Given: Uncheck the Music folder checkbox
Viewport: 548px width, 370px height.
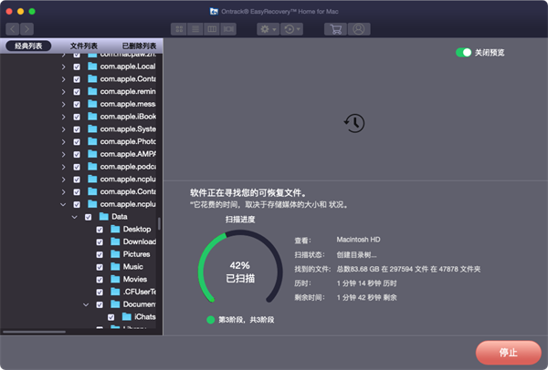Looking at the screenshot, I should click(x=100, y=267).
